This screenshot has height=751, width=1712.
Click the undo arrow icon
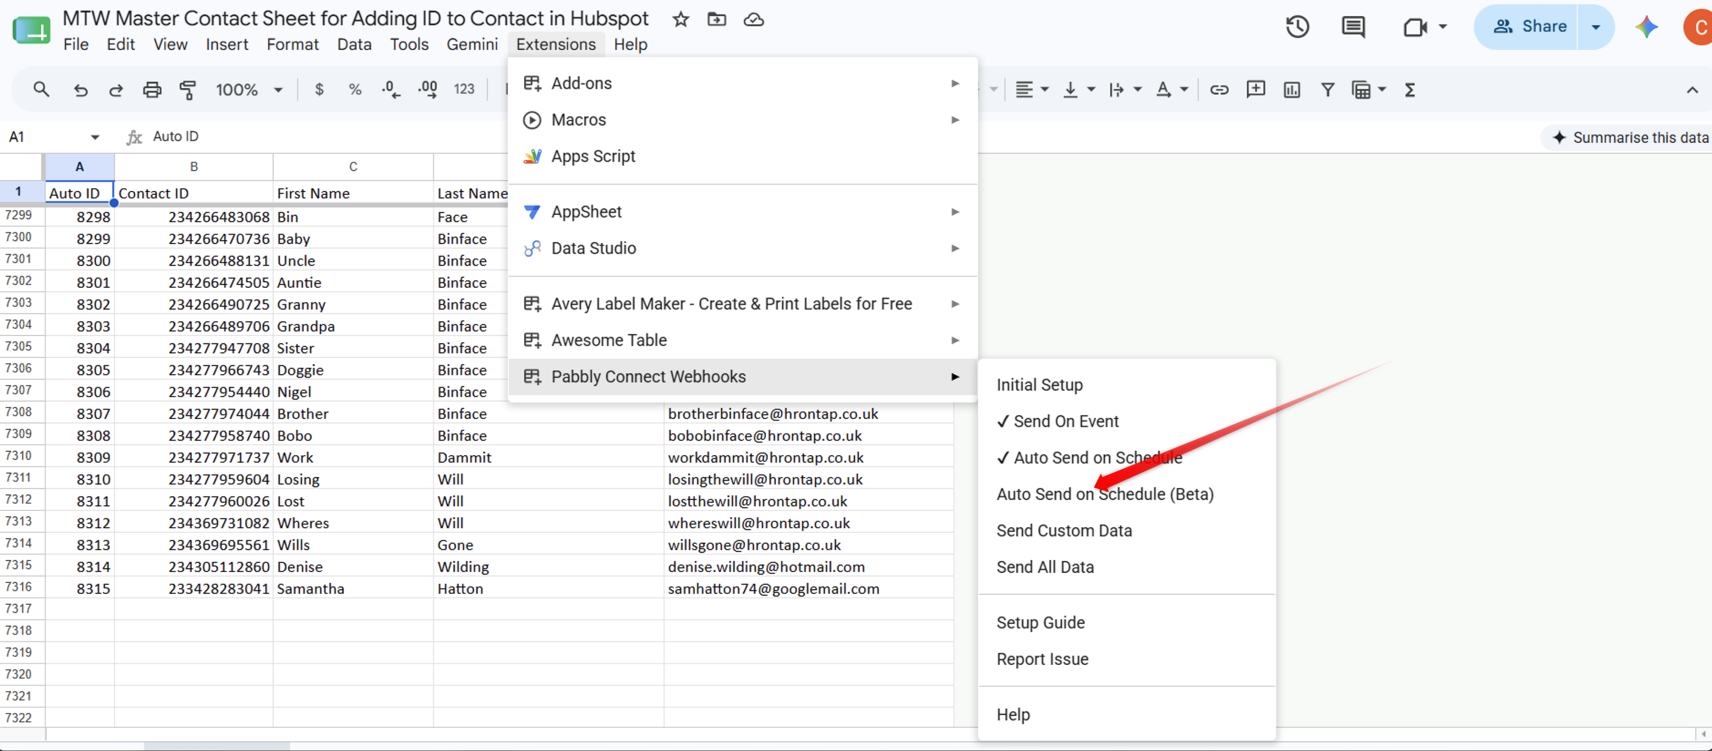pos(81,89)
